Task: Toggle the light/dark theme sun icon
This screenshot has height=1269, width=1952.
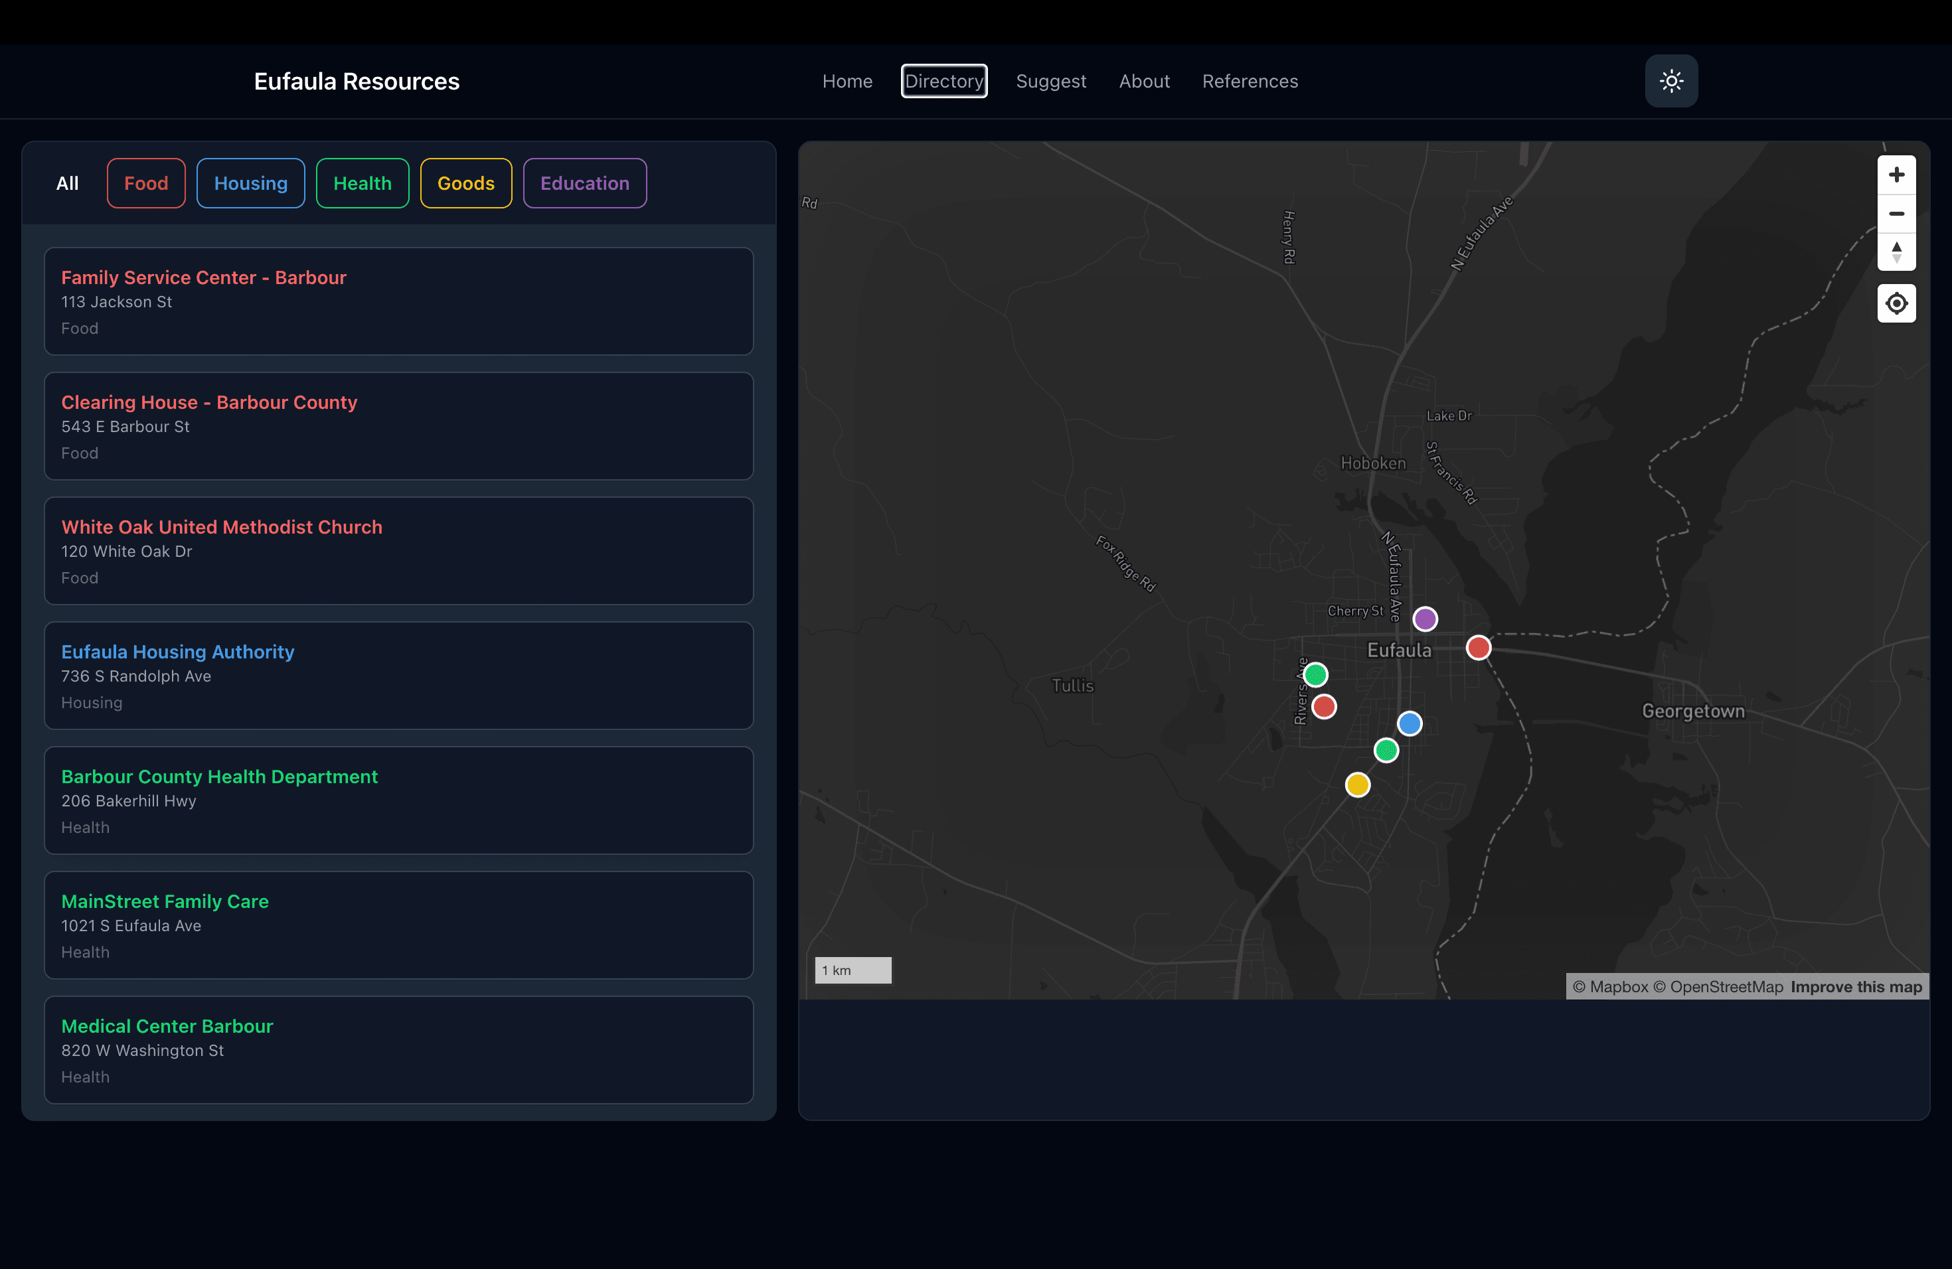Action: [x=1670, y=81]
